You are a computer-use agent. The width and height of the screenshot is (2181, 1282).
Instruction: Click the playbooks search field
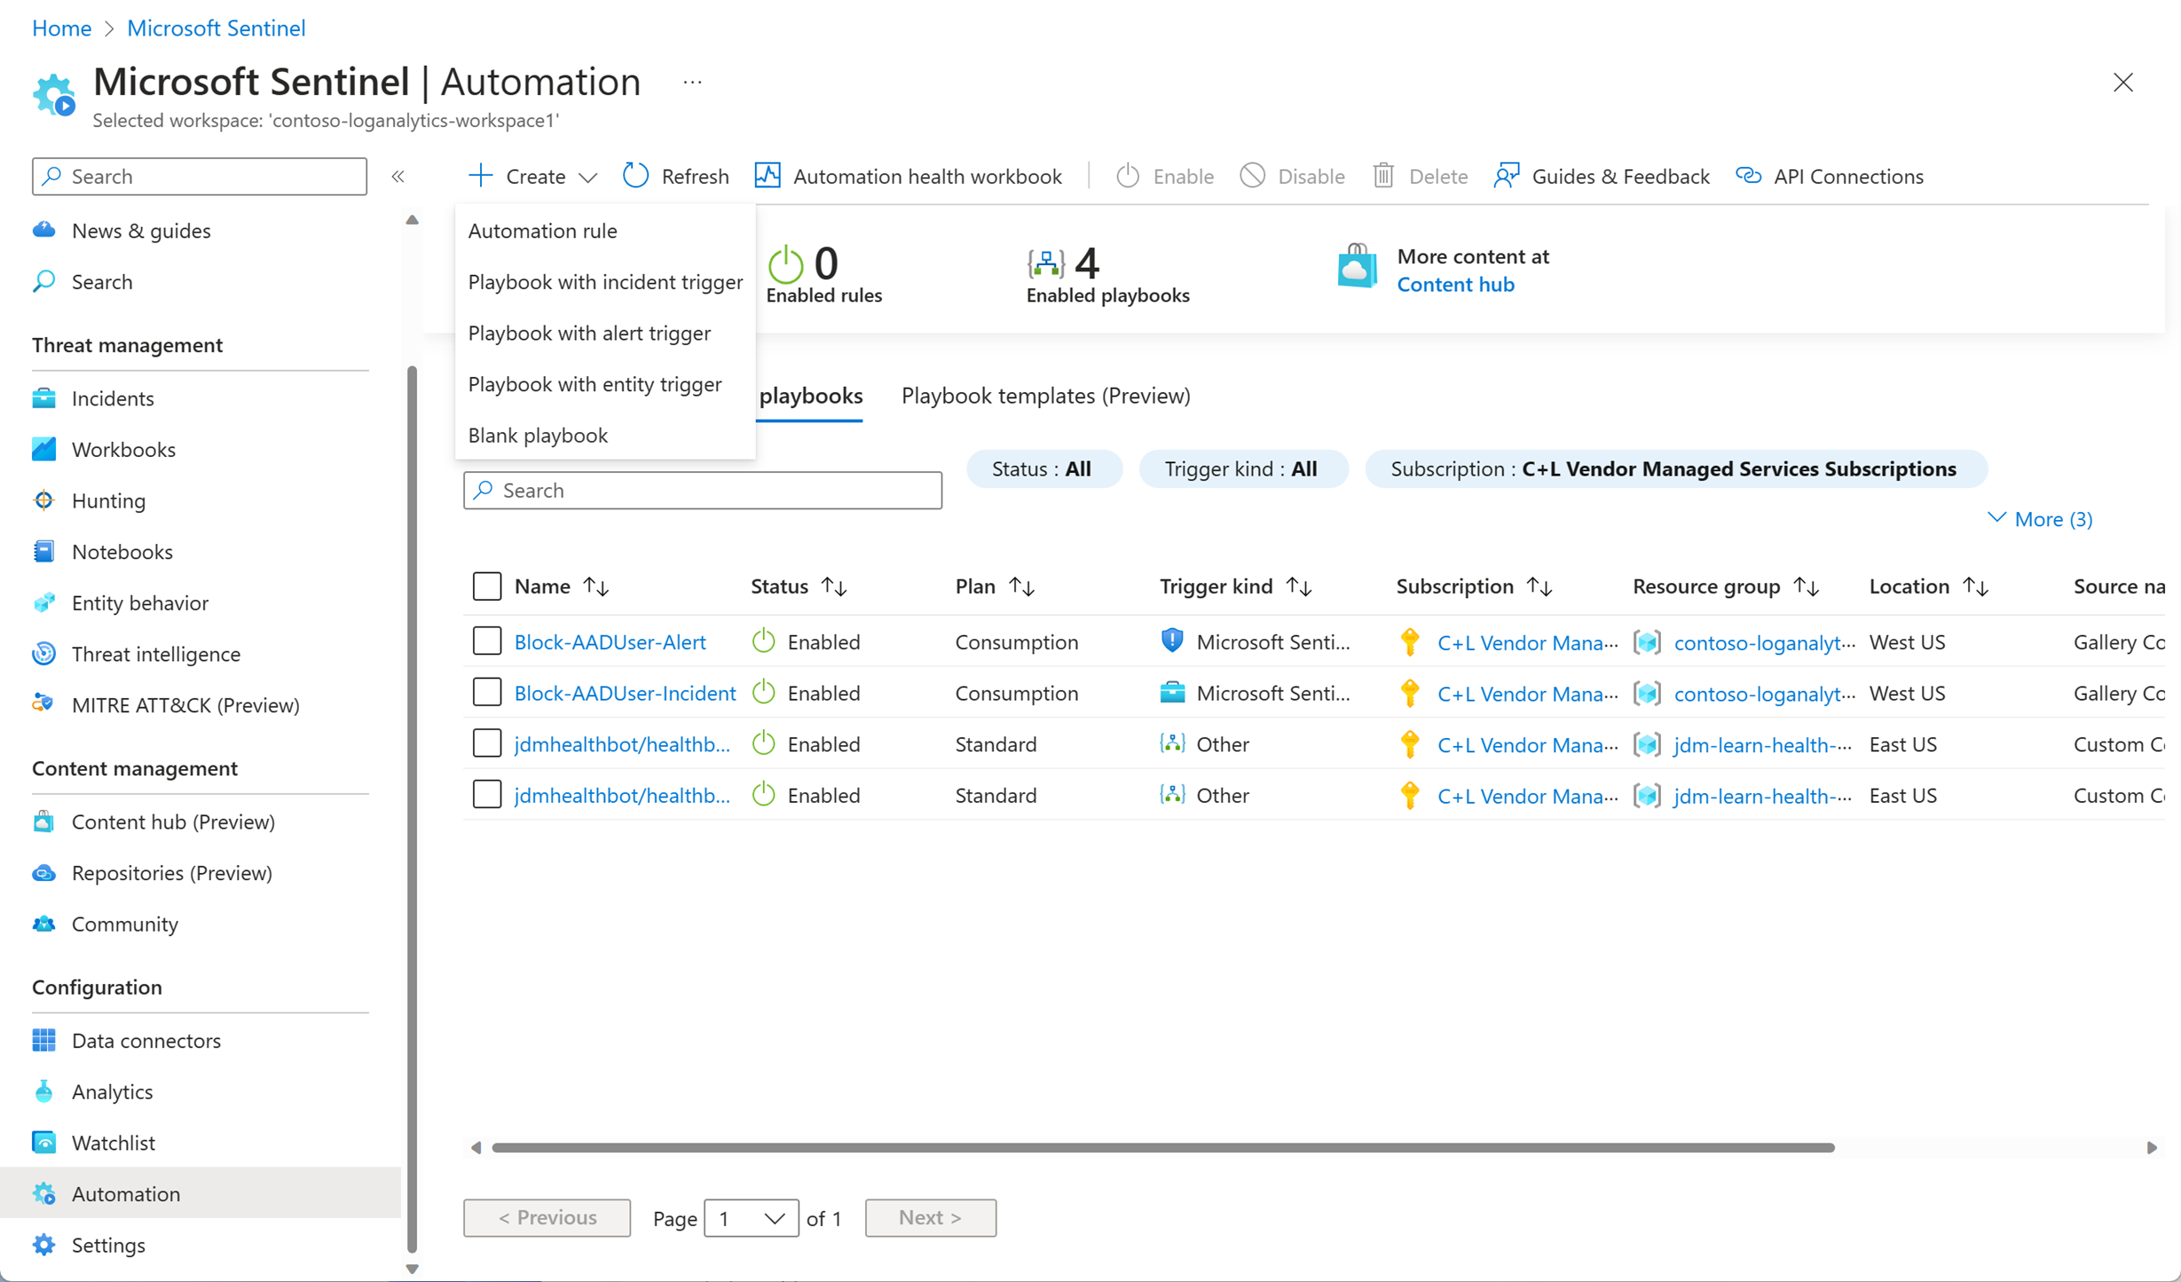point(703,491)
